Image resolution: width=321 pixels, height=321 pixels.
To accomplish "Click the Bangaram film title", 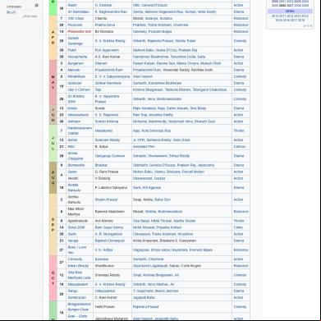I will 76,63.
